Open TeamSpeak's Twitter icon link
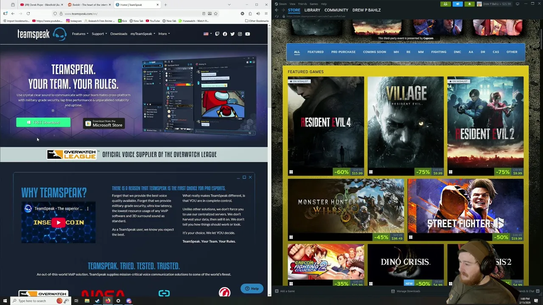Viewport: 543px width, 305px height. [x=232, y=34]
